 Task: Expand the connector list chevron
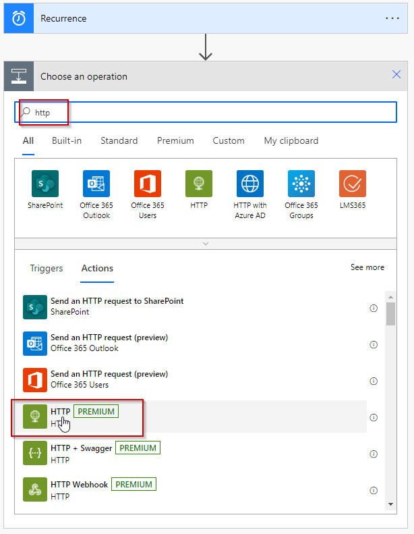pyautogui.click(x=206, y=244)
